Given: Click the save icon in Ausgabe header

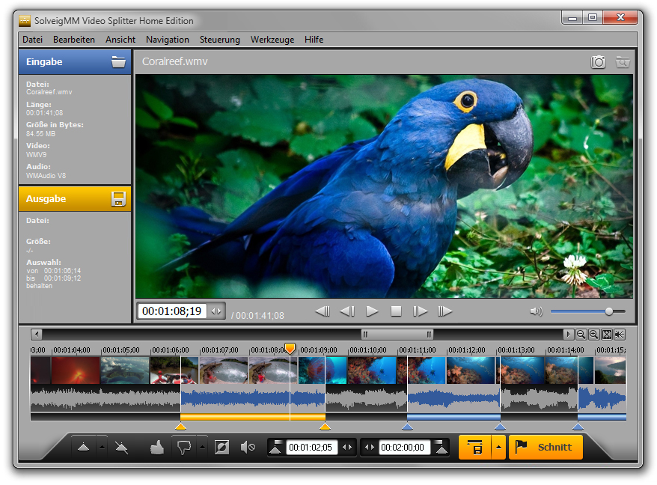Looking at the screenshot, I should pos(118,199).
